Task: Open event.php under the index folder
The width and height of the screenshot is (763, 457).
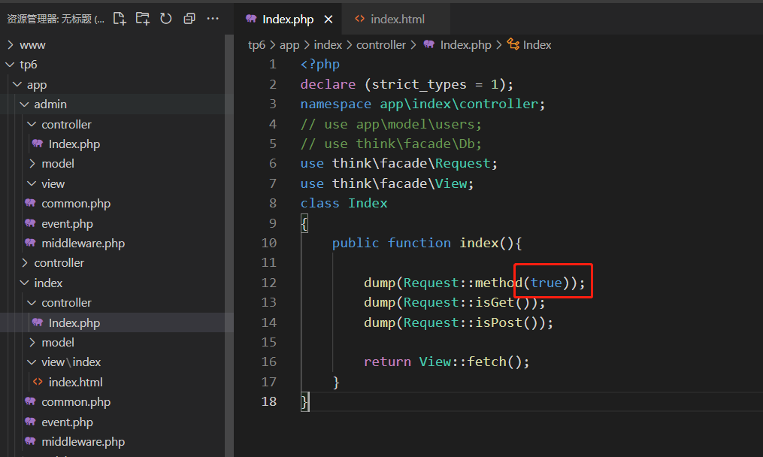Action: tap(117, 422)
